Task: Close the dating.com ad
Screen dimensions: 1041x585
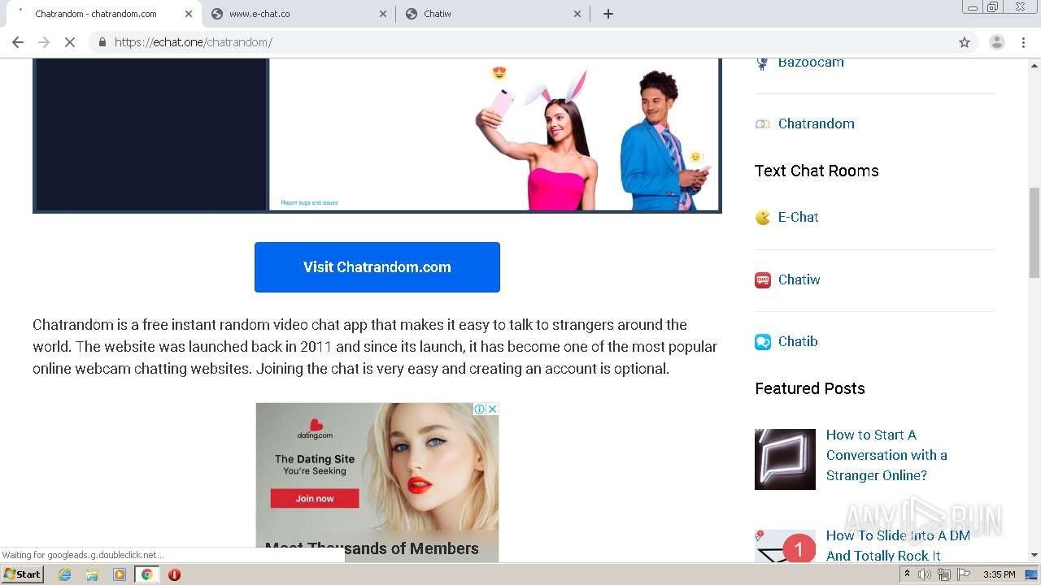Action: pos(492,409)
